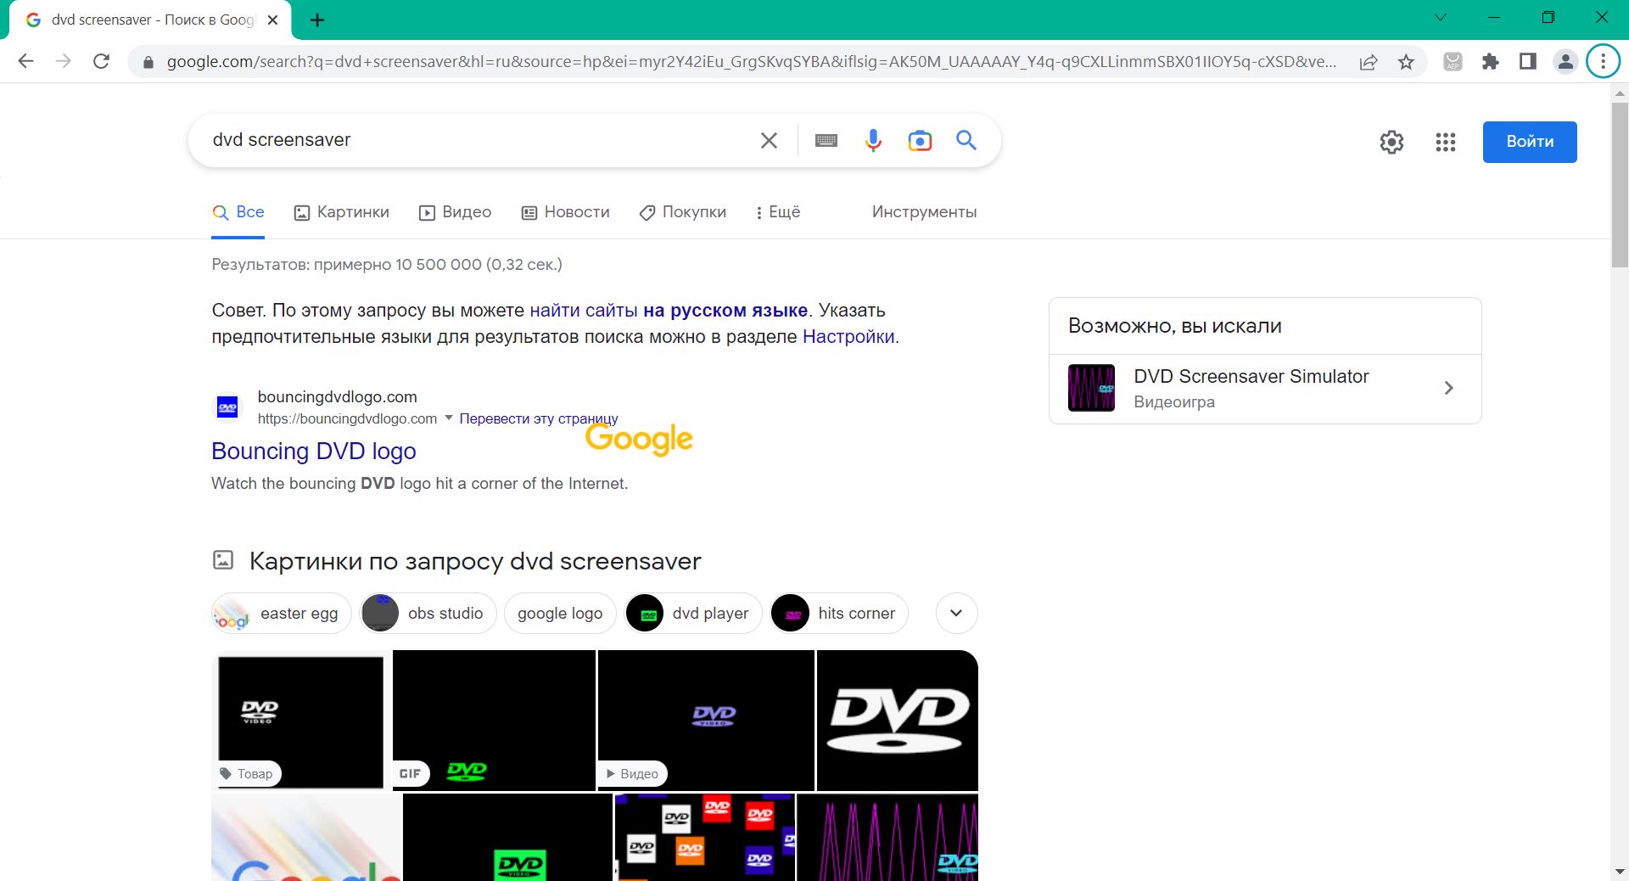The width and height of the screenshot is (1629, 881).
Task: Open the colorful Google logo thumbnail
Action: [x=305, y=838]
